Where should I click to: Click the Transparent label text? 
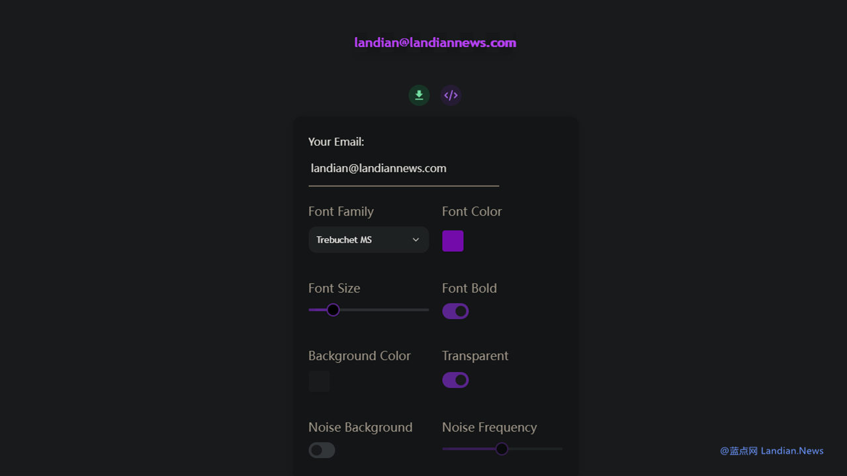pos(475,356)
